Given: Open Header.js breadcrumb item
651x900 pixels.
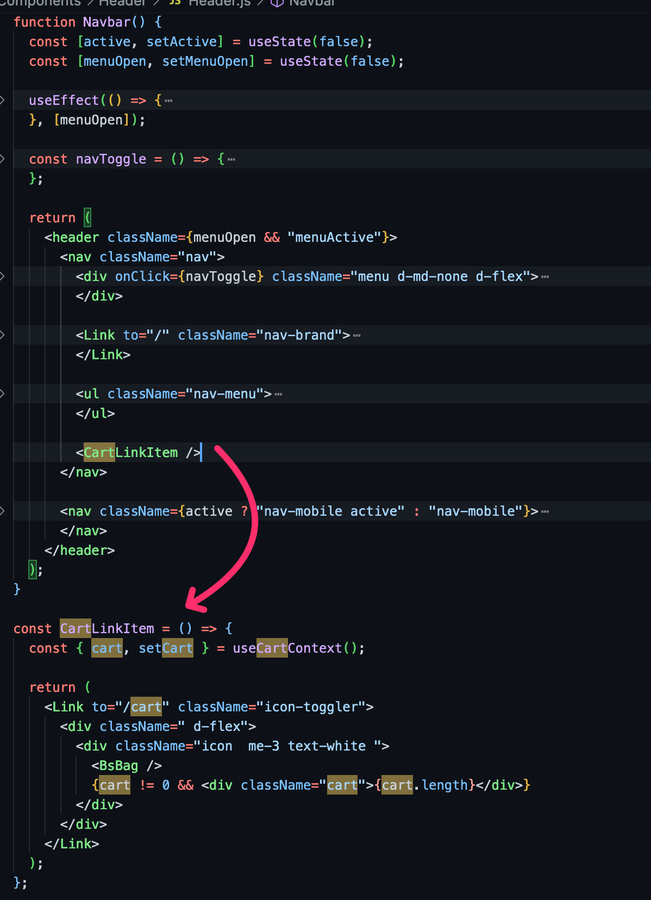Looking at the screenshot, I should (219, 3).
